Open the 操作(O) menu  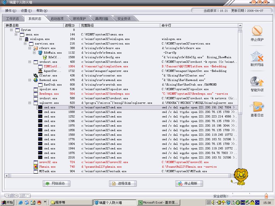point(11,11)
